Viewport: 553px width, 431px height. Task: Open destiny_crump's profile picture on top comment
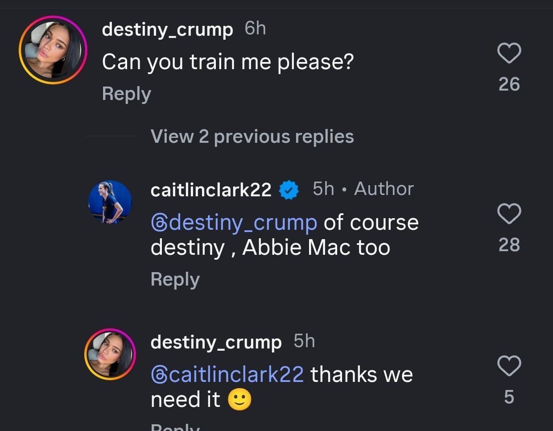pyautogui.click(x=53, y=50)
